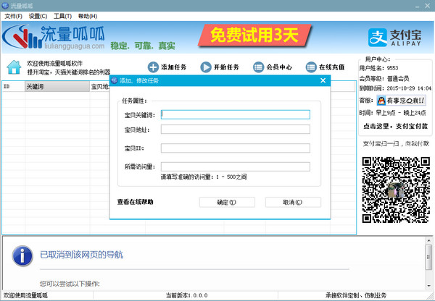The width and height of the screenshot is (435, 301).
Task: Focus the 宝贝关键词 input field
Action: [x=236, y=114]
